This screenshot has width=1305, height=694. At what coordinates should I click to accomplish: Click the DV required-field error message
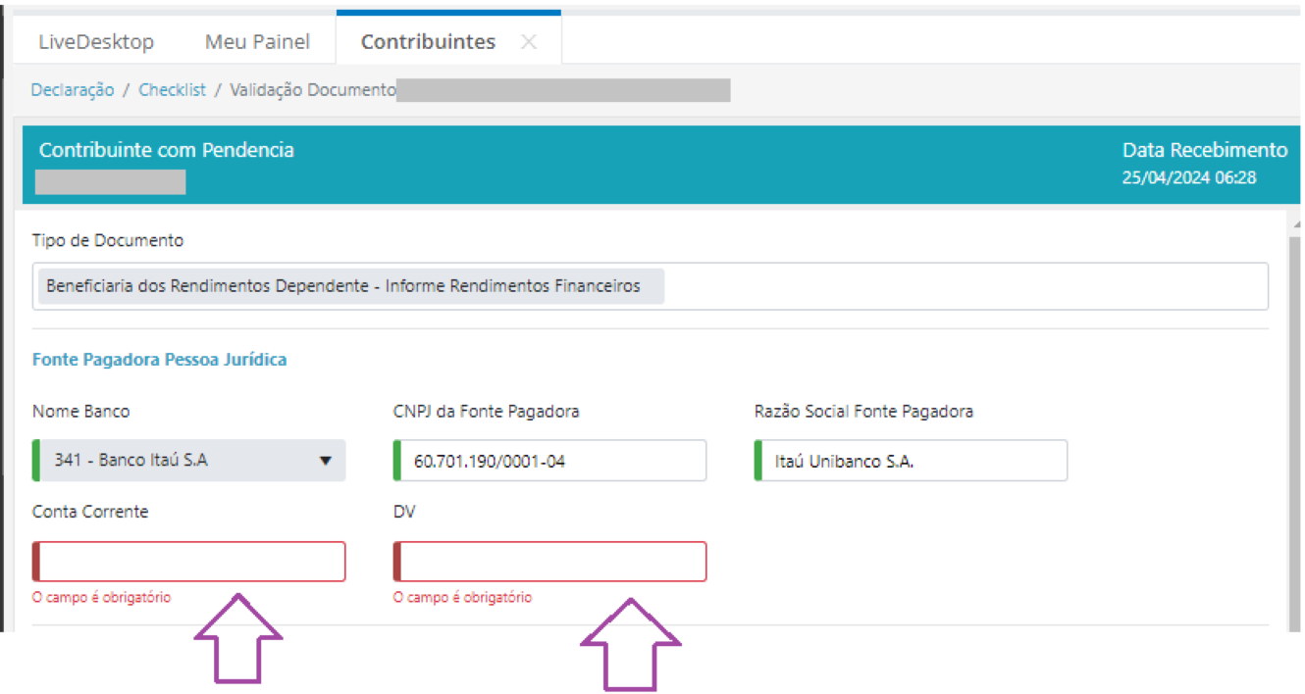pos(463,597)
